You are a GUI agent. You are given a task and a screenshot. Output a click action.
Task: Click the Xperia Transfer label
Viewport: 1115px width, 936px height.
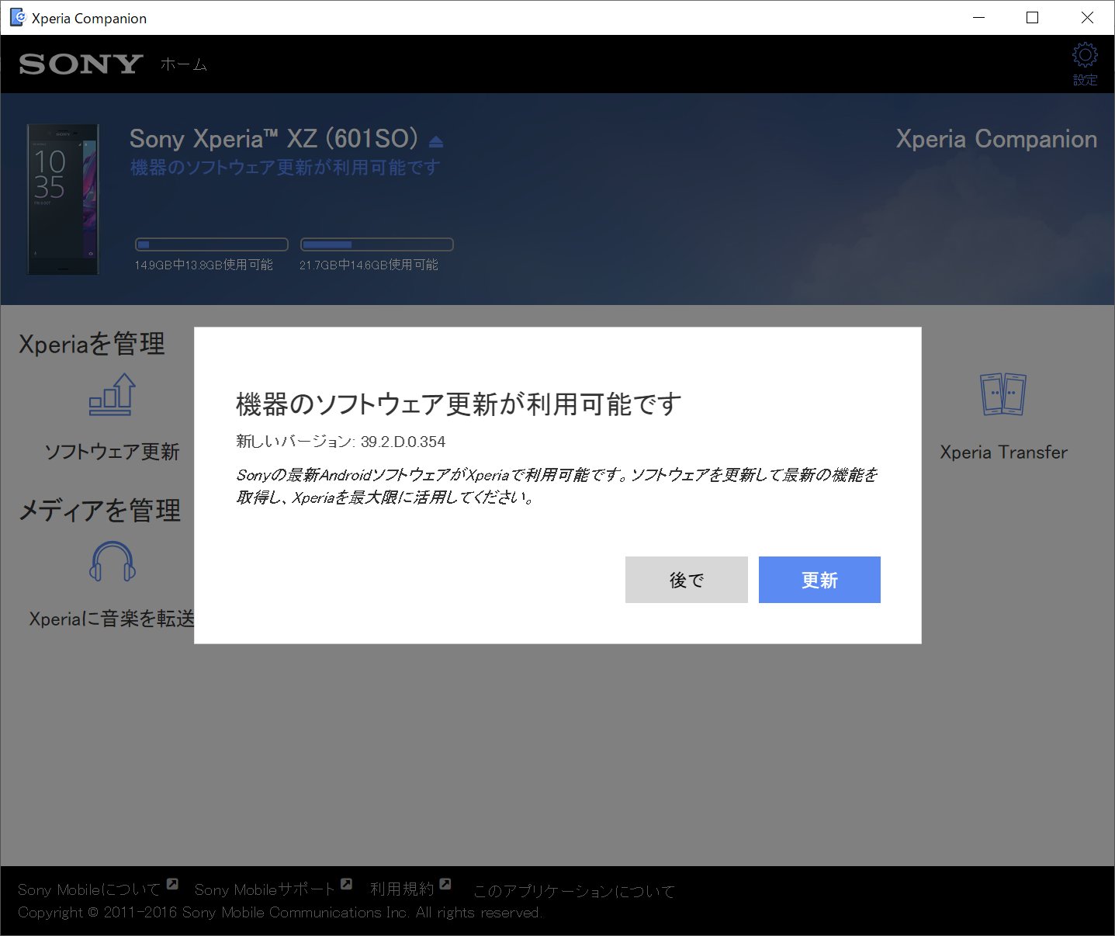pyautogui.click(x=1003, y=452)
